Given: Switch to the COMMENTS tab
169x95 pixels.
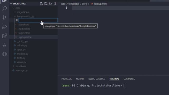Looking at the screenshot, I should point(129,79).
